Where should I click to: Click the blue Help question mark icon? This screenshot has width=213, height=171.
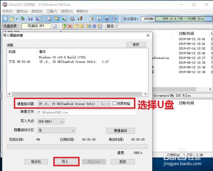click(x=107, y=19)
